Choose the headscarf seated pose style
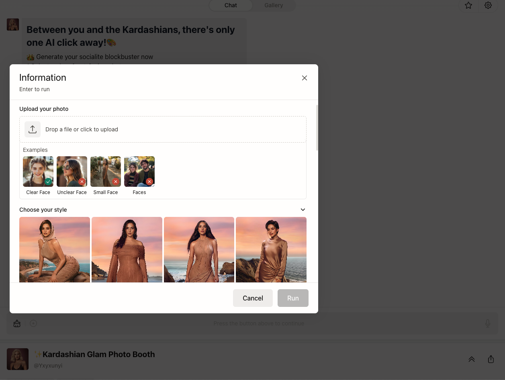 point(55,249)
